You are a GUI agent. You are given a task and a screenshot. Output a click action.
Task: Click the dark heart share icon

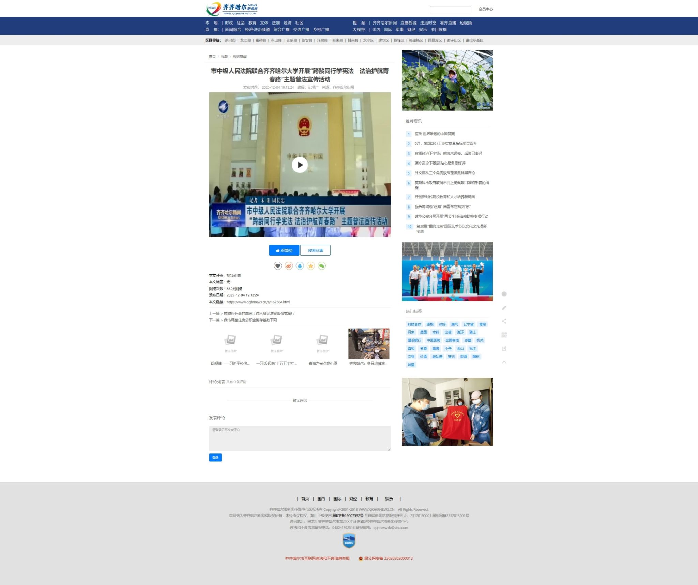click(278, 266)
